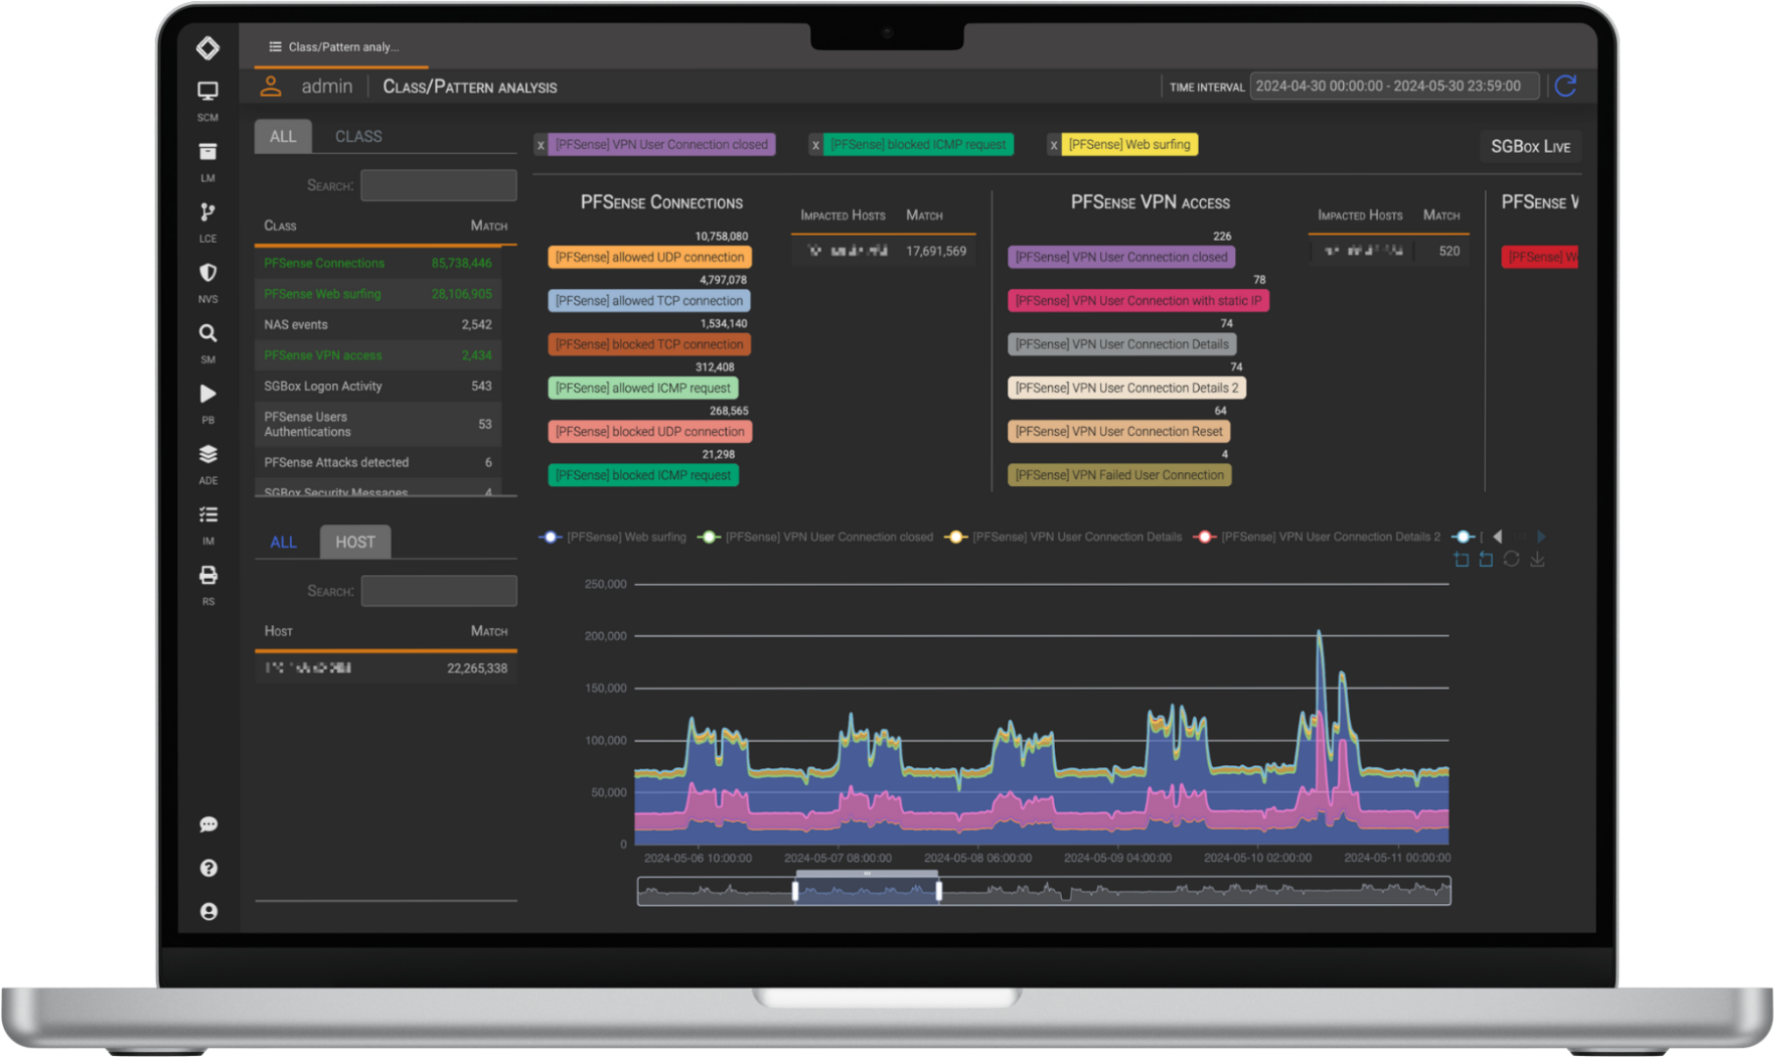The image size is (1775, 1057).
Task: Open the time interval date range picker
Action: click(1393, 86)
